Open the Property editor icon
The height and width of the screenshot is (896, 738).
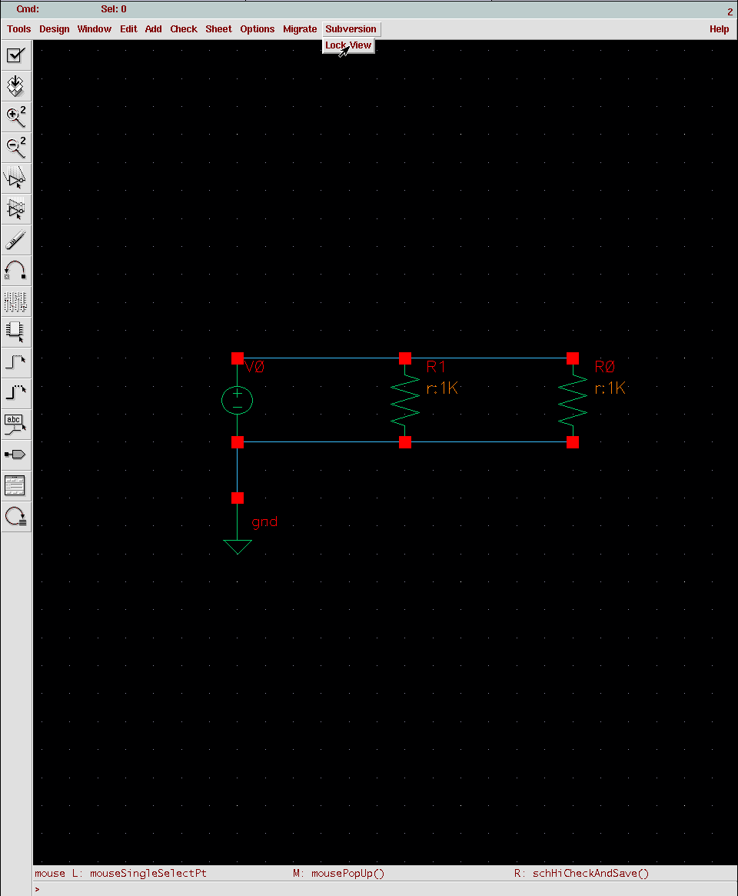[15, 301]
